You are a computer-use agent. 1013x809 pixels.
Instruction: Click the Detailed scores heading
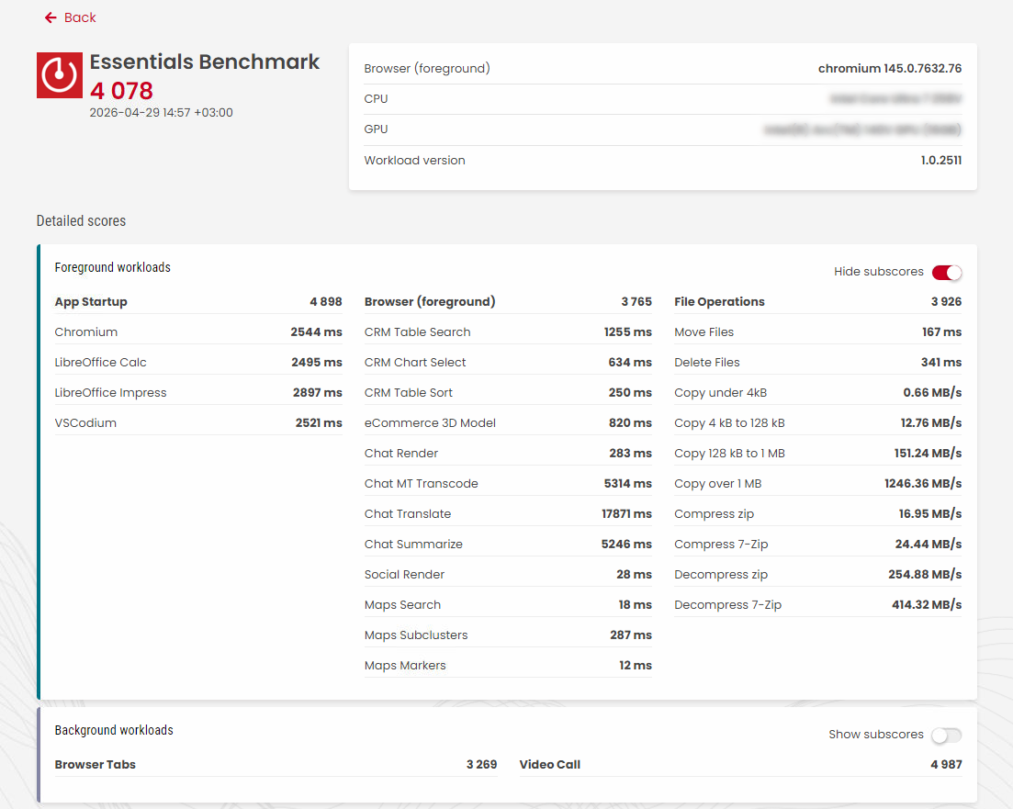[81, 221]
